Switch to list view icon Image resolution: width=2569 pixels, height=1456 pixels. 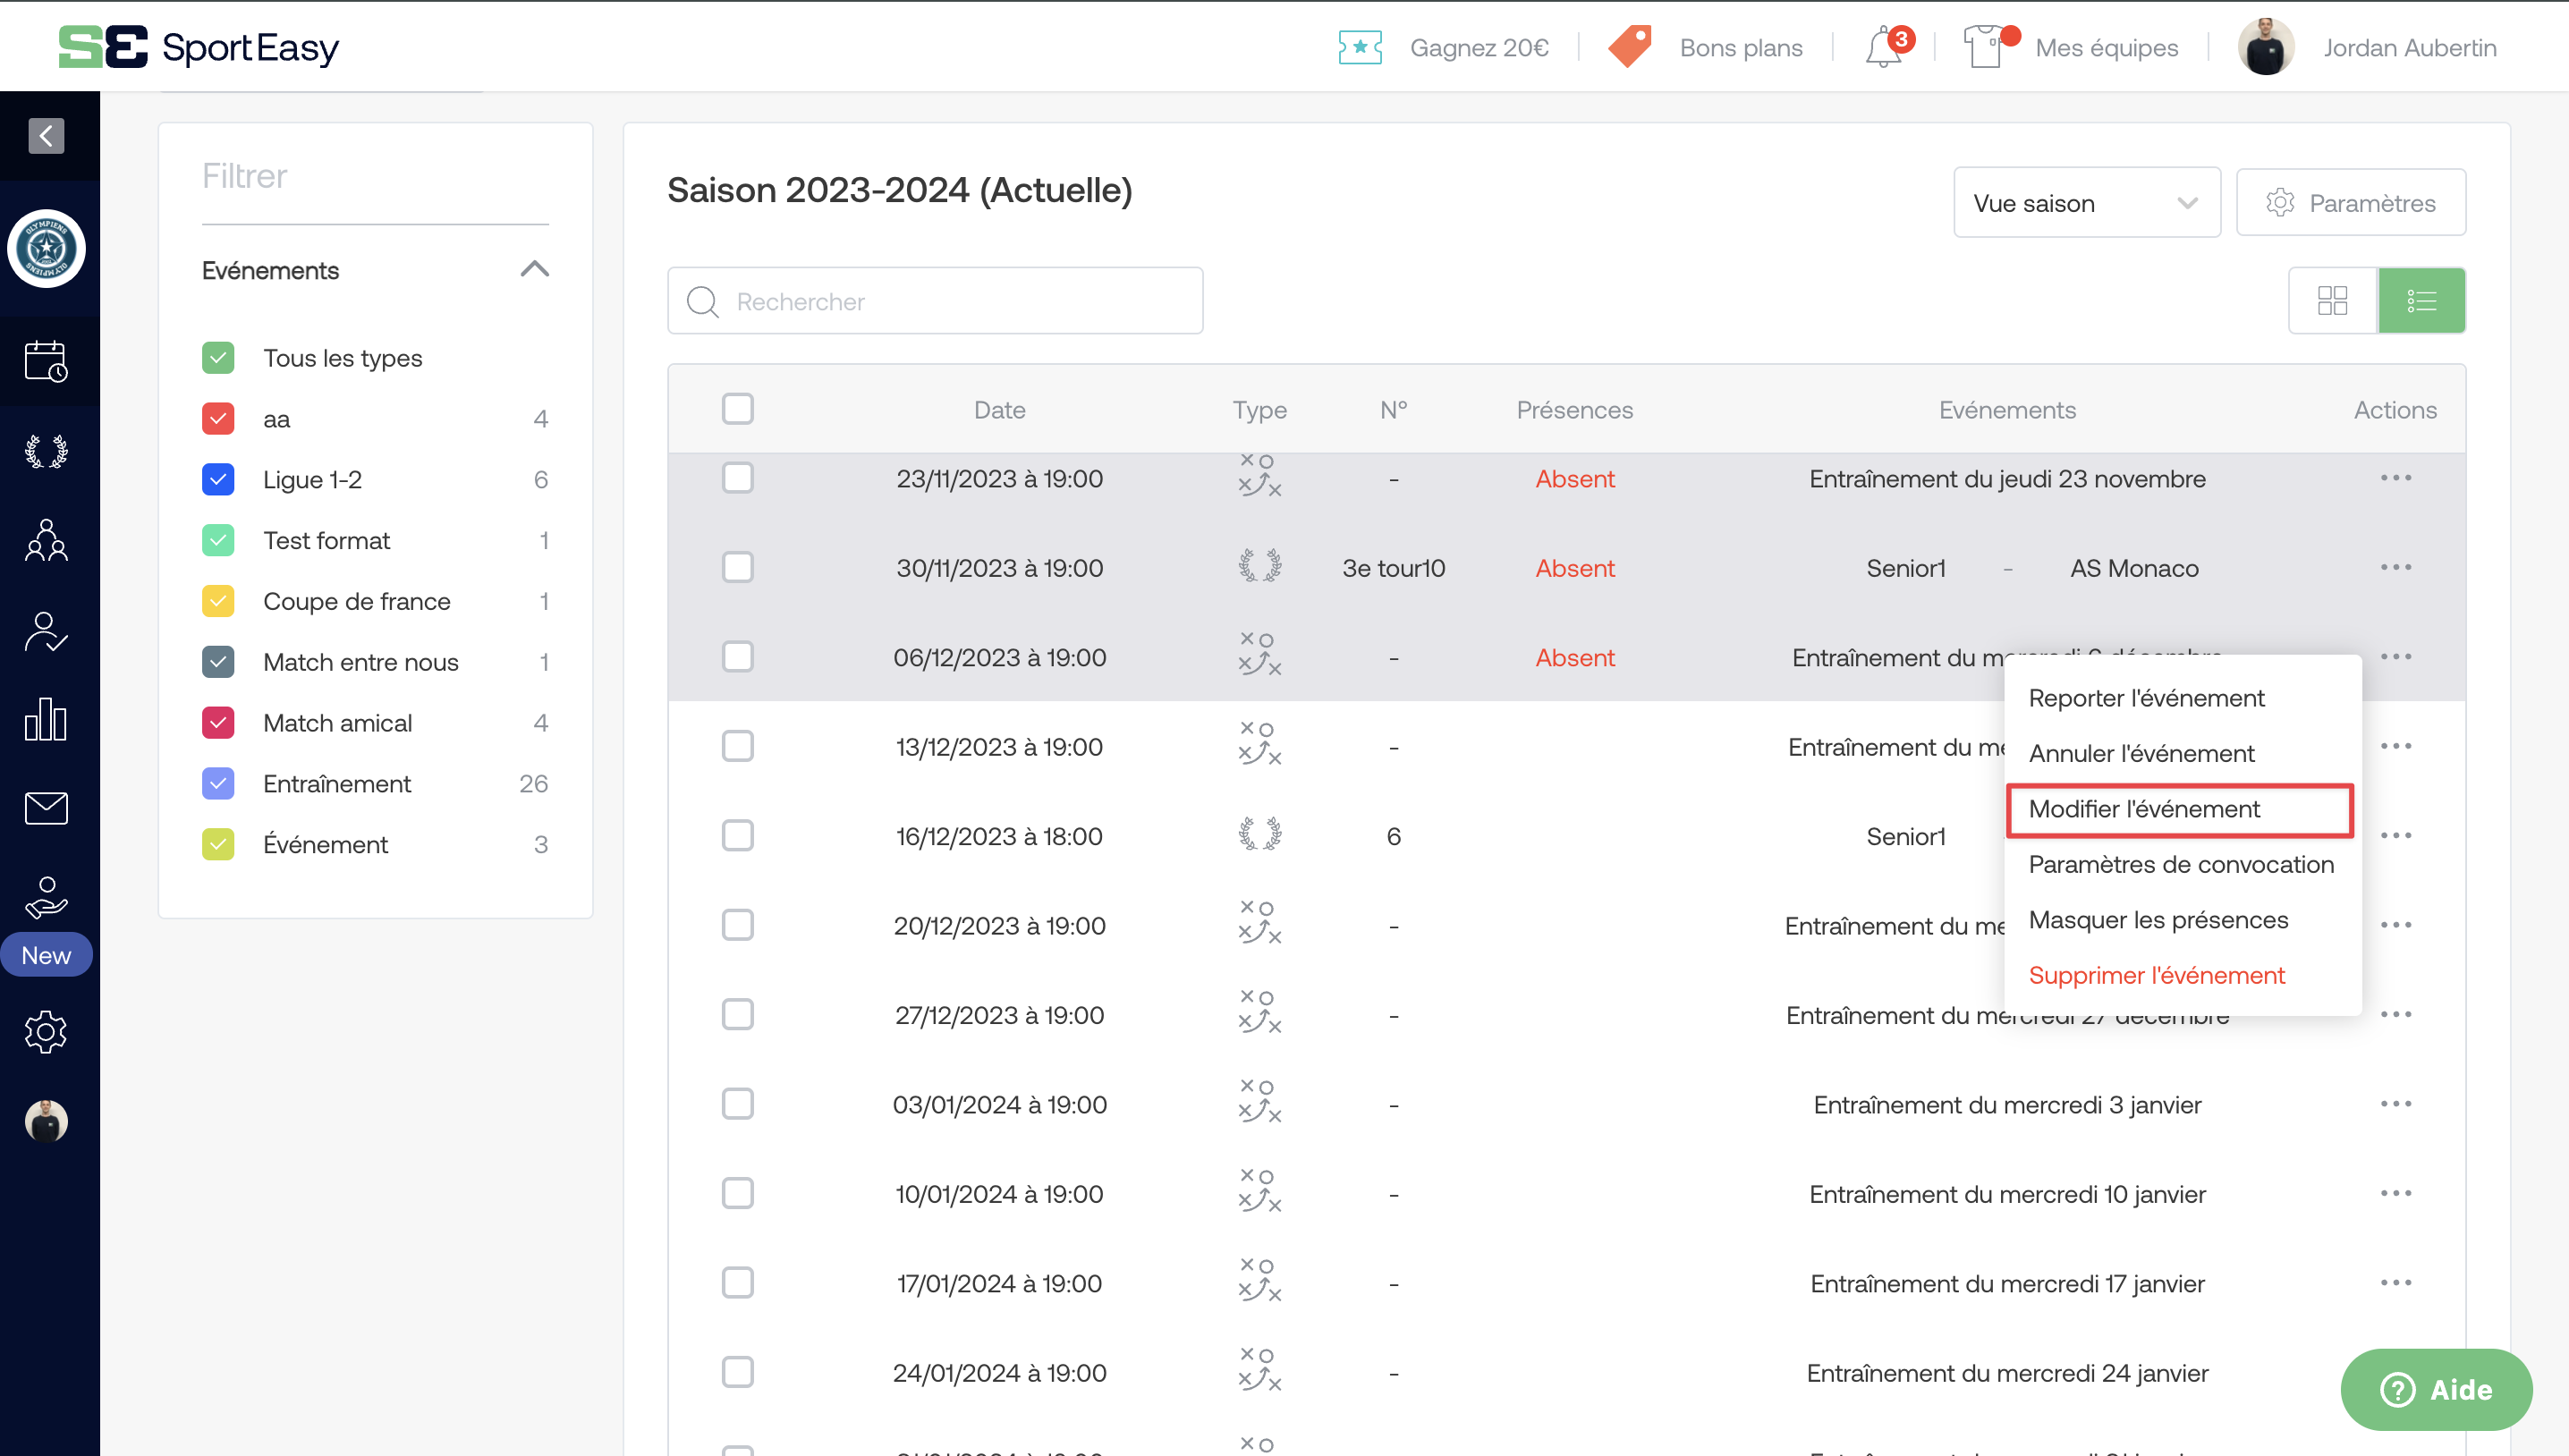[x=2421, y=301]
